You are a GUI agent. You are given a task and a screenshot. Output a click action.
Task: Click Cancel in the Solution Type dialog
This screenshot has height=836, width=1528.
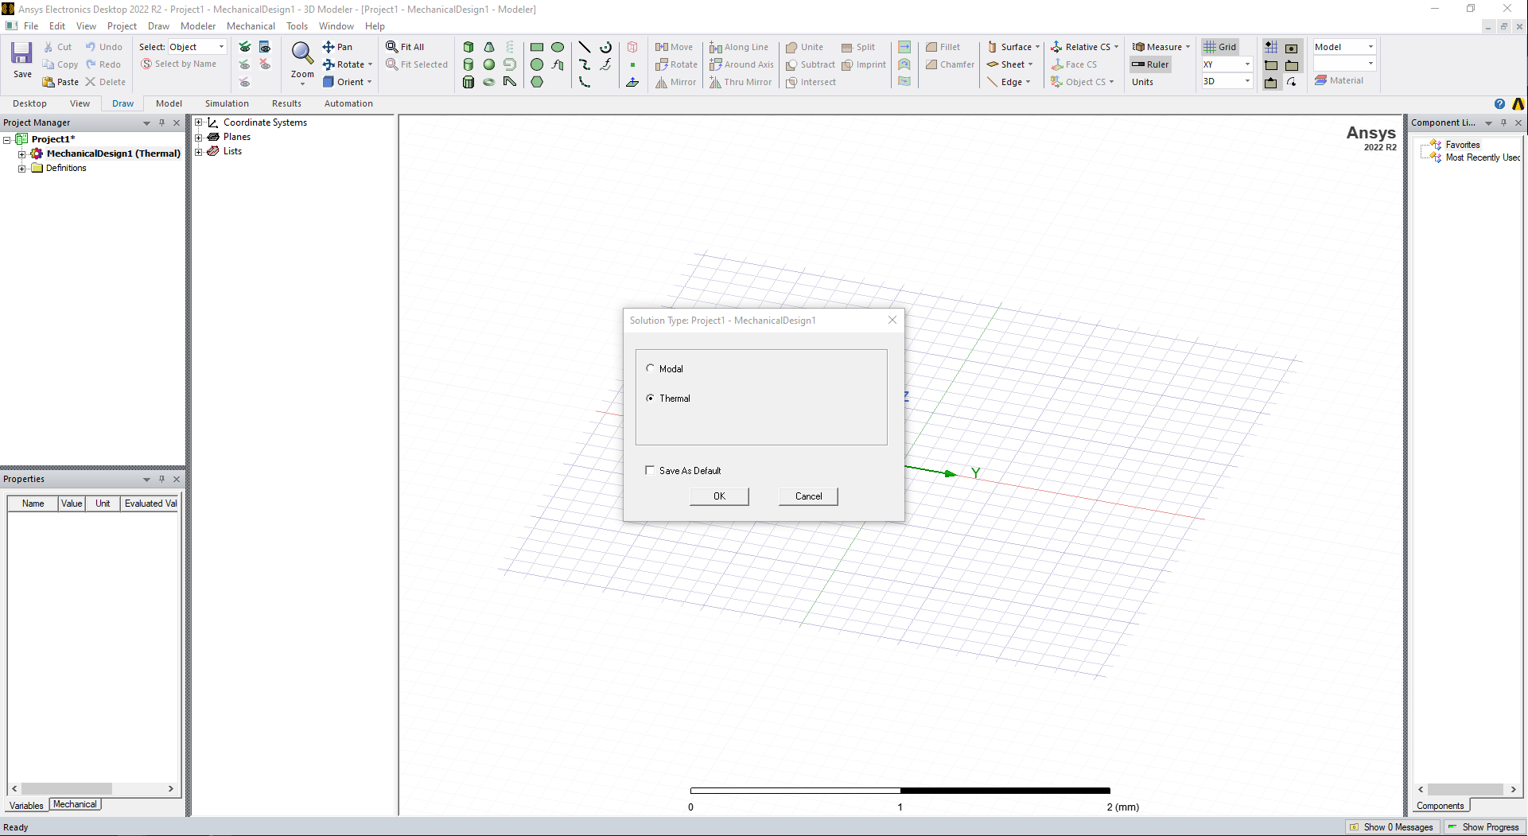click(x=808, y=496)
